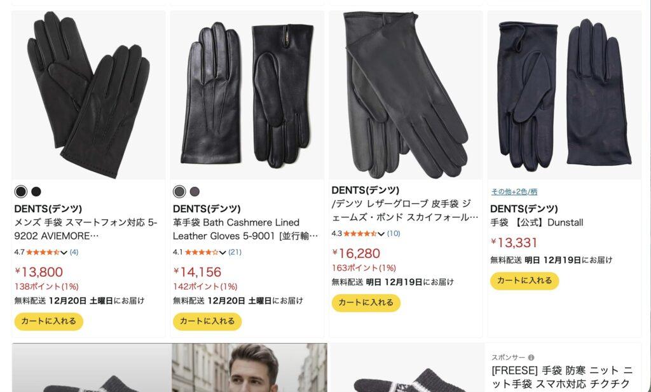The height and width of the screenshot is (392, 651).
Task: Choose the purple-gray swatch on Bath Cashmere gloves
Action: pyautogui.click(x=195, y=191)
